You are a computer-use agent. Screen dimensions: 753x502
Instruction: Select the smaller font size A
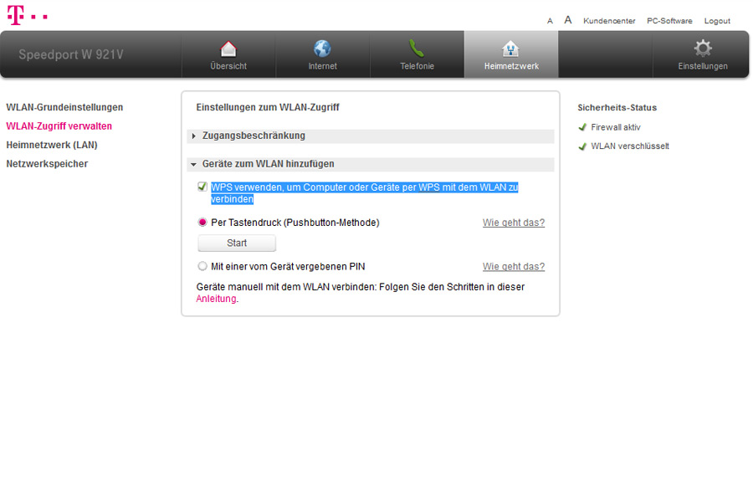550,21
